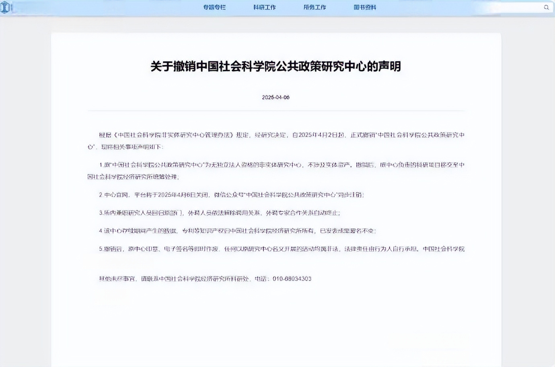Go to the 所务工作 menu item
Image resolution: width=555 pixels, height=367 pixels.
pyautogui.click(x=315, y=7)
